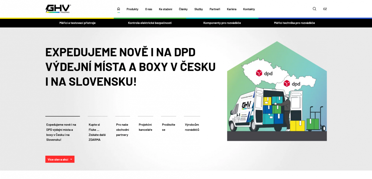Expand the chevron on Více slev a akcí

pyautogui.click(x=71, y=159)
